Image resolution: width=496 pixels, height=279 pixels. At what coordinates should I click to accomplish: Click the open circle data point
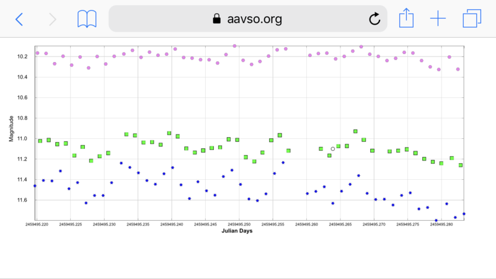point(333,149)
